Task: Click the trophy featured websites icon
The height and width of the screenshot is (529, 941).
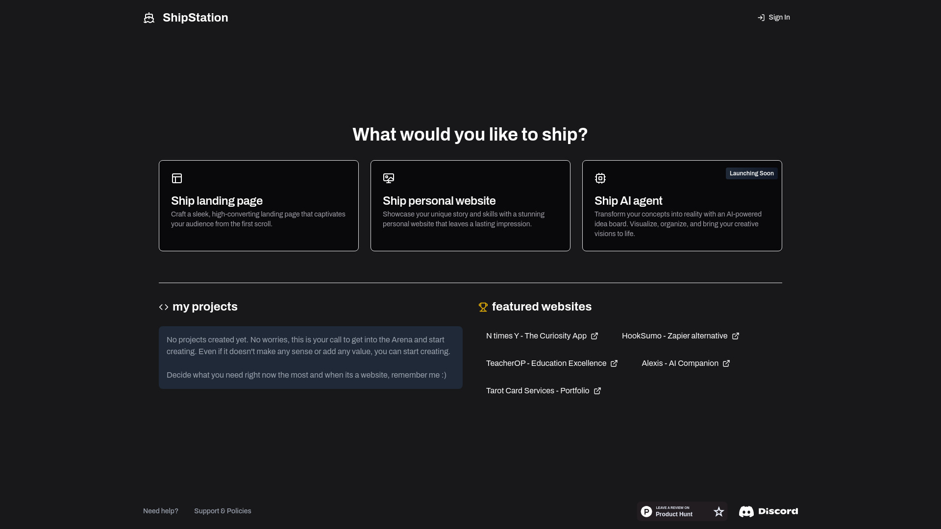Action: 483,306
